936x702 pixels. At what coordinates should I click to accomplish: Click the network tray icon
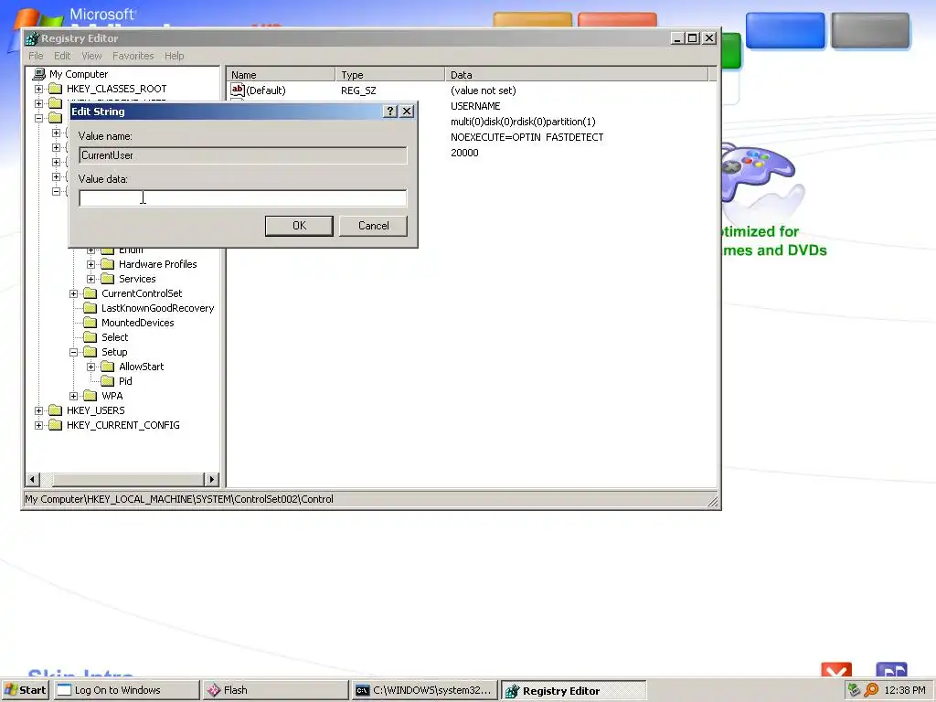[x=855, y=690]
